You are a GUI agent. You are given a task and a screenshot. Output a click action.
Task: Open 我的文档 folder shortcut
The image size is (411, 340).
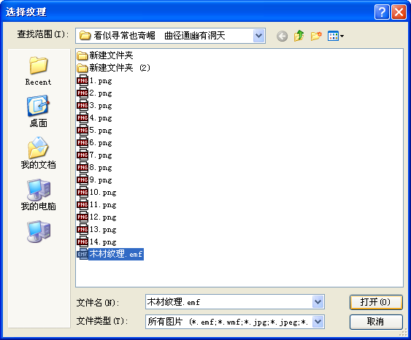point(38,152)
